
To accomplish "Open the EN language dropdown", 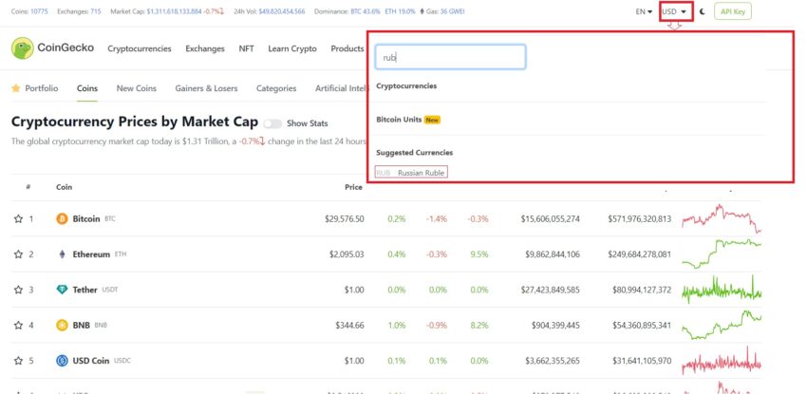I will 644,11.
